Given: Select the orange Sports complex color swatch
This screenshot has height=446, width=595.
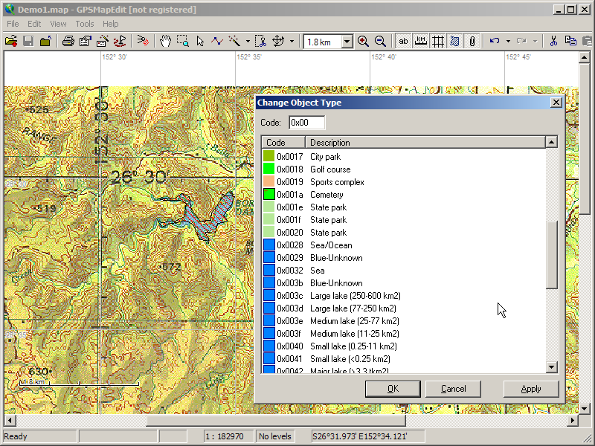Looking at the screenshot, I should tap(268, 182).
